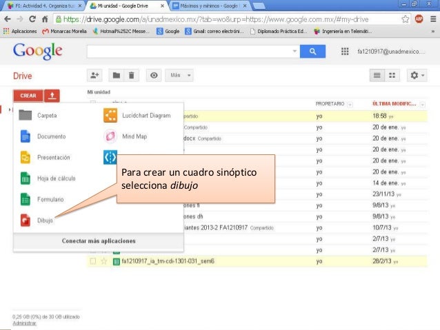Screen dimensions: 440x330
Task: Show more bookmarks chevron
Action: click(x=432, y=32)
